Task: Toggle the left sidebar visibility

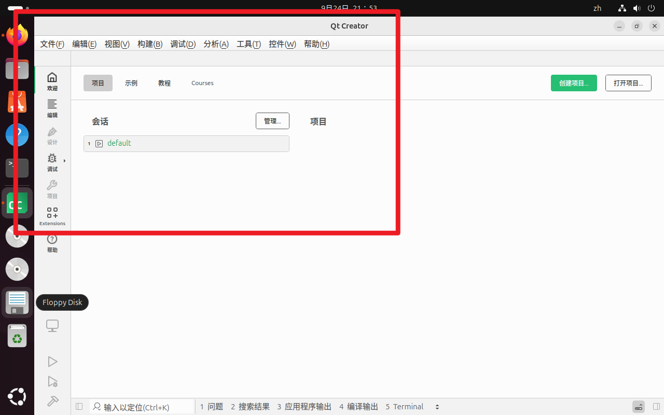Action: (x=79, y=407)
